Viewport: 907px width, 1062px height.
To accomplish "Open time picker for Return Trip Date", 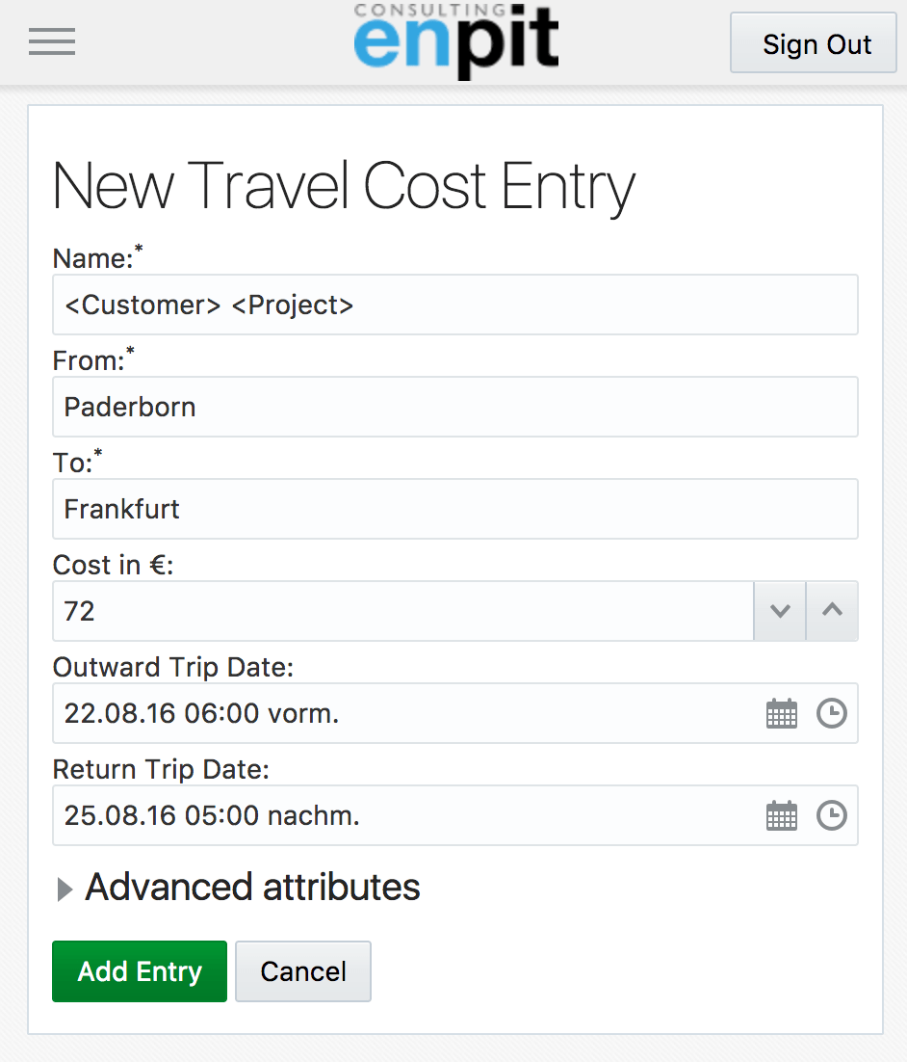I will point(832,816).
